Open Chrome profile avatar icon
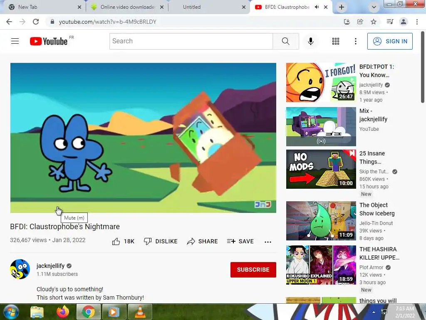The image size is (426, 320). pyautogui.click(x=404, y=22)
